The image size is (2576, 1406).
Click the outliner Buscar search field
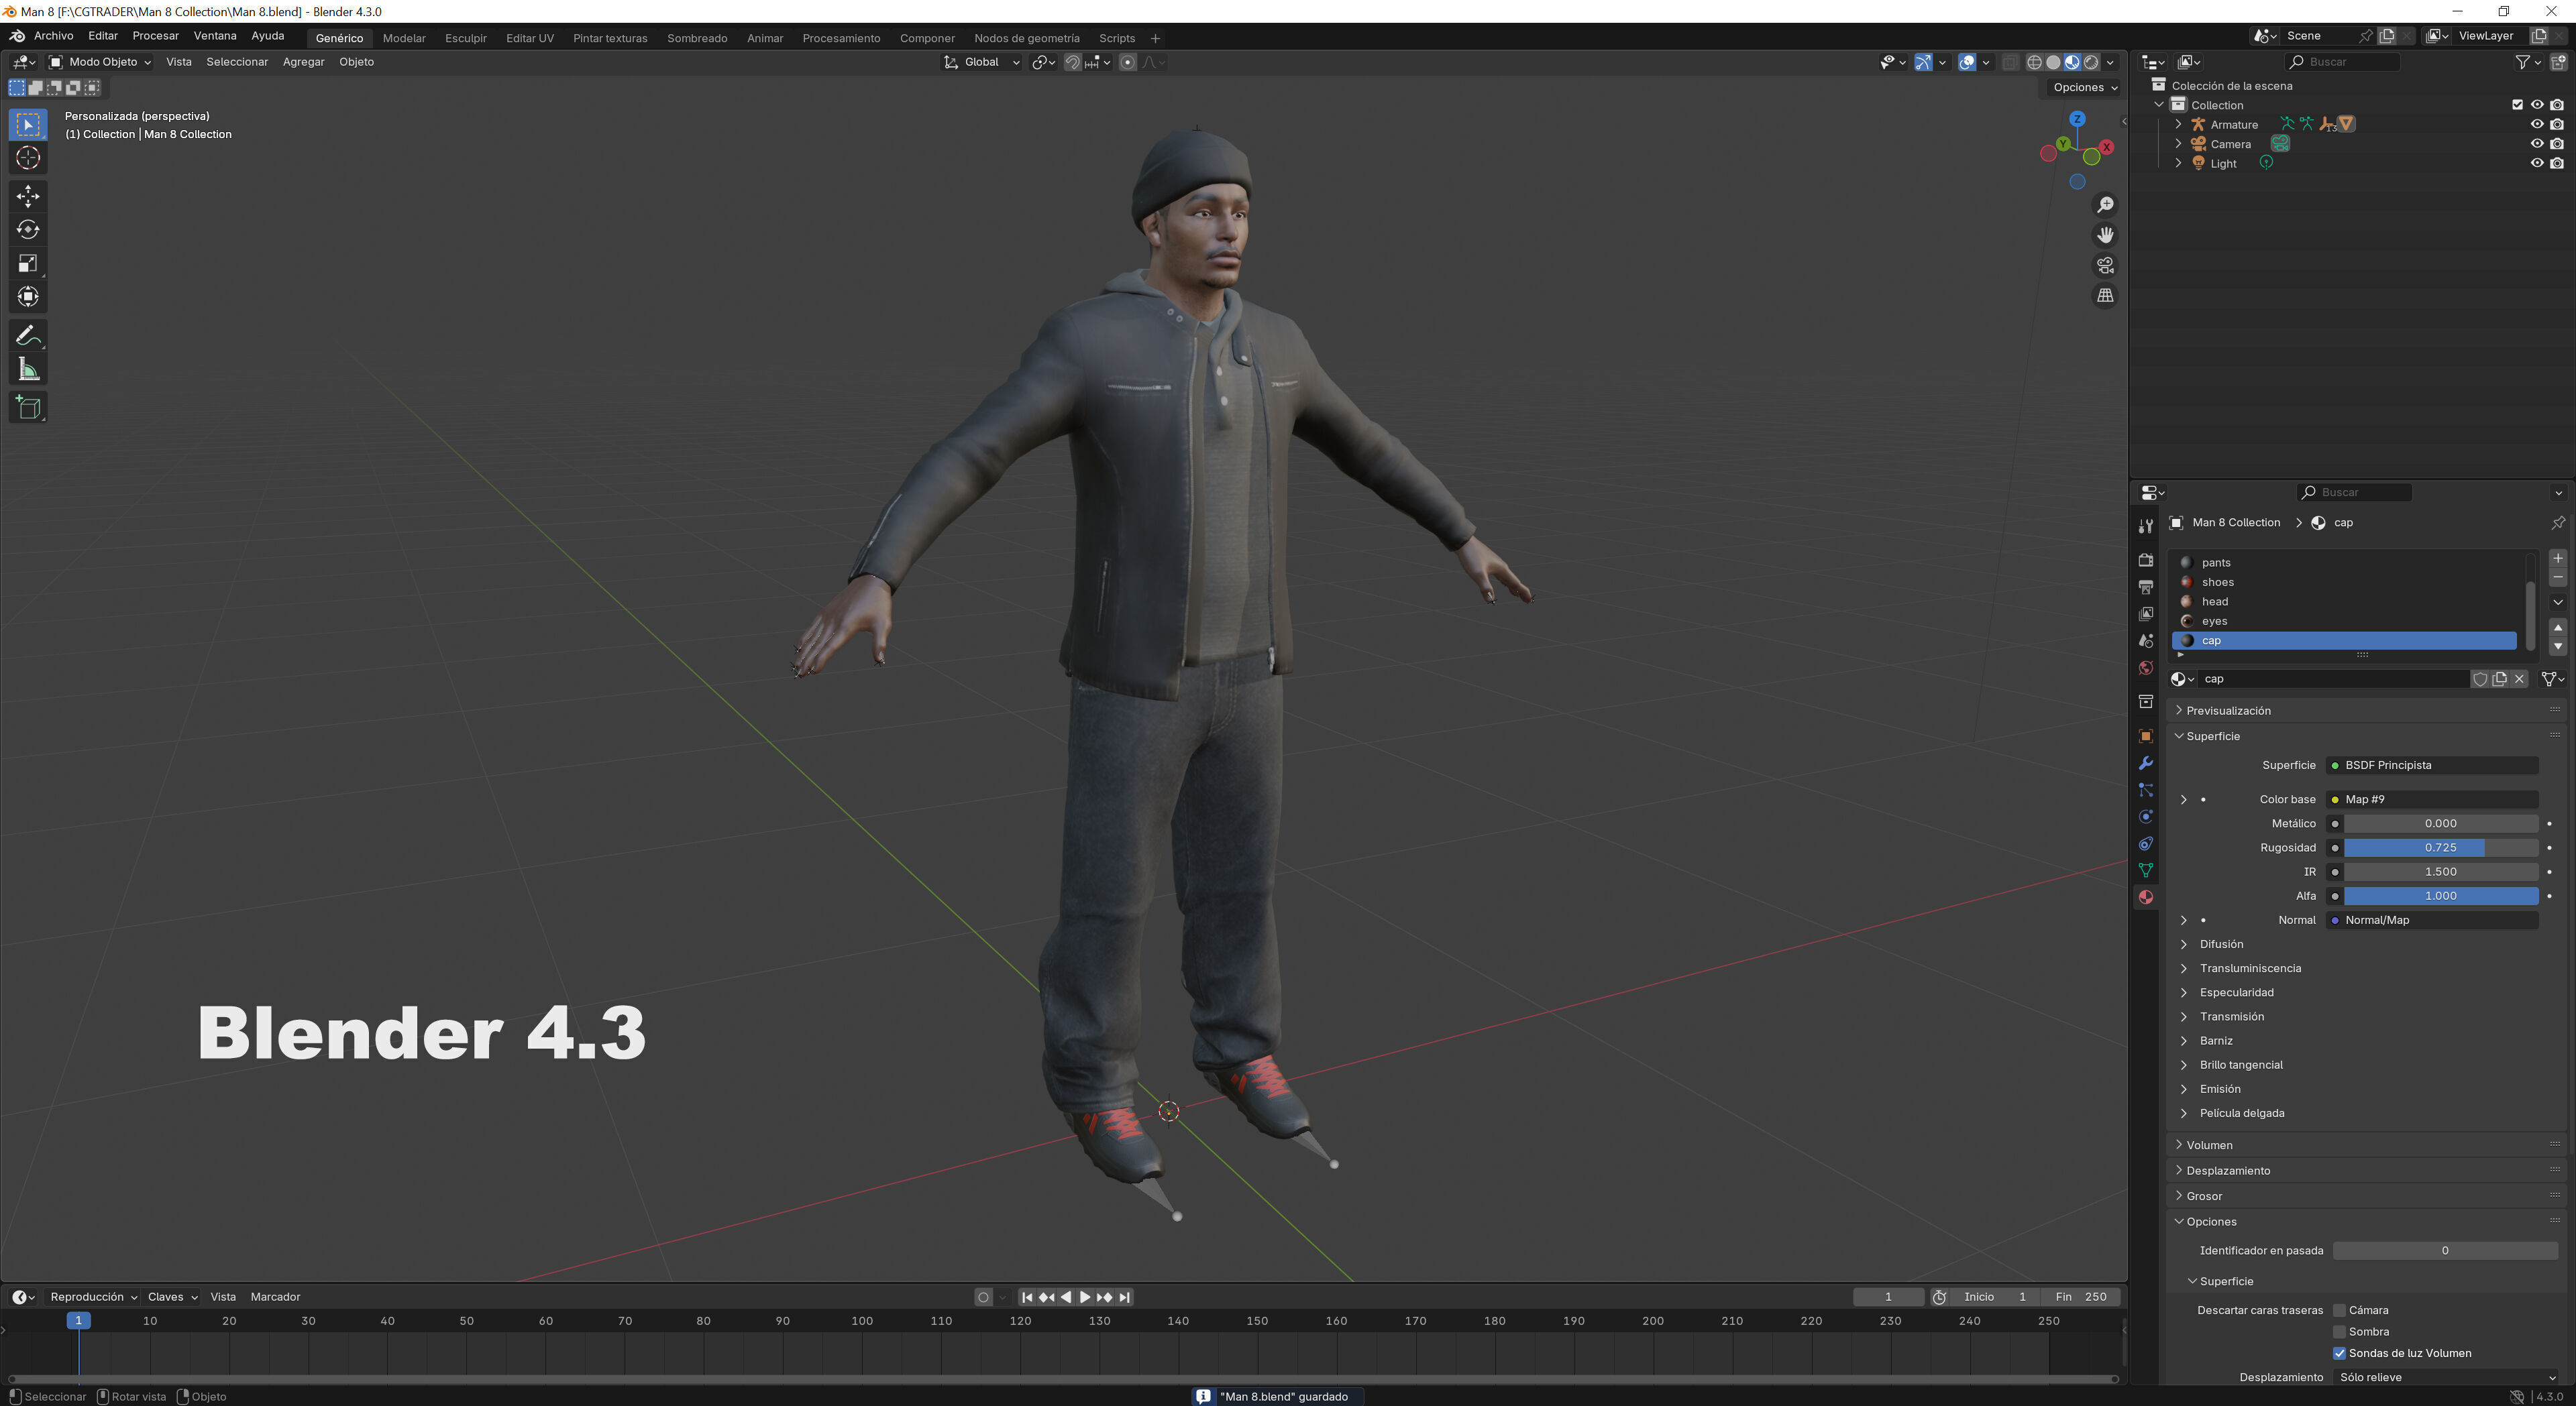2343,62
